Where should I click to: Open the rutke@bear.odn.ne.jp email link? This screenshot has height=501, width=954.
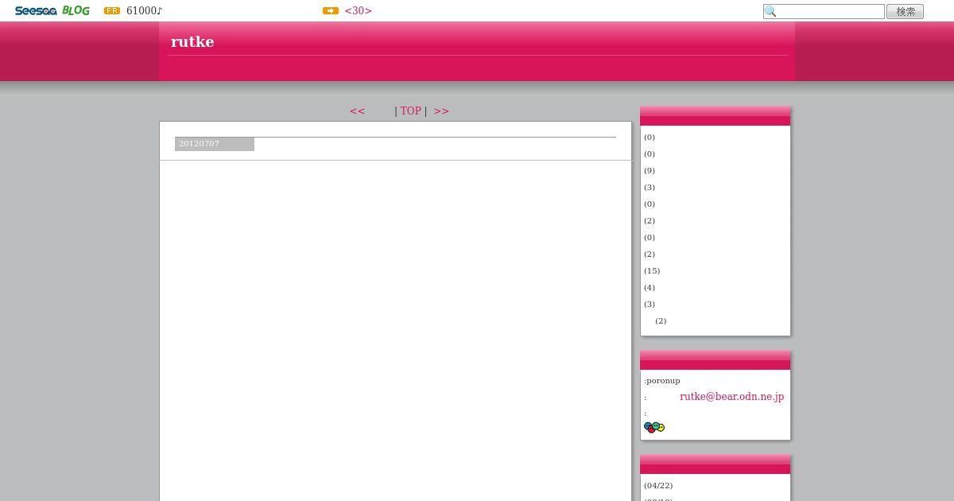731,397
